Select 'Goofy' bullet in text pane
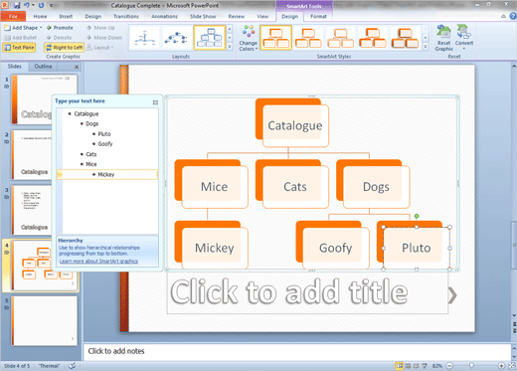The height and width of the screenshot is (371, 517). coord(105,144)
